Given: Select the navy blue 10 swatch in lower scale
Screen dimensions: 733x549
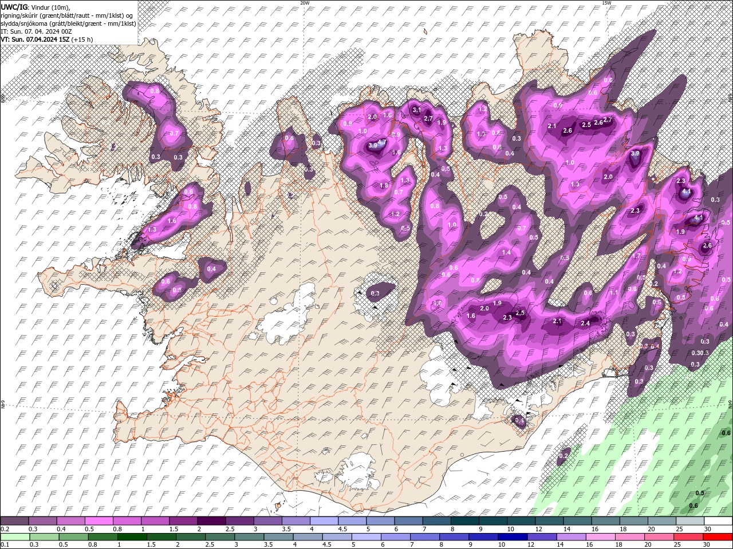Looking at the screenshot, I should [x=513, y=537].
